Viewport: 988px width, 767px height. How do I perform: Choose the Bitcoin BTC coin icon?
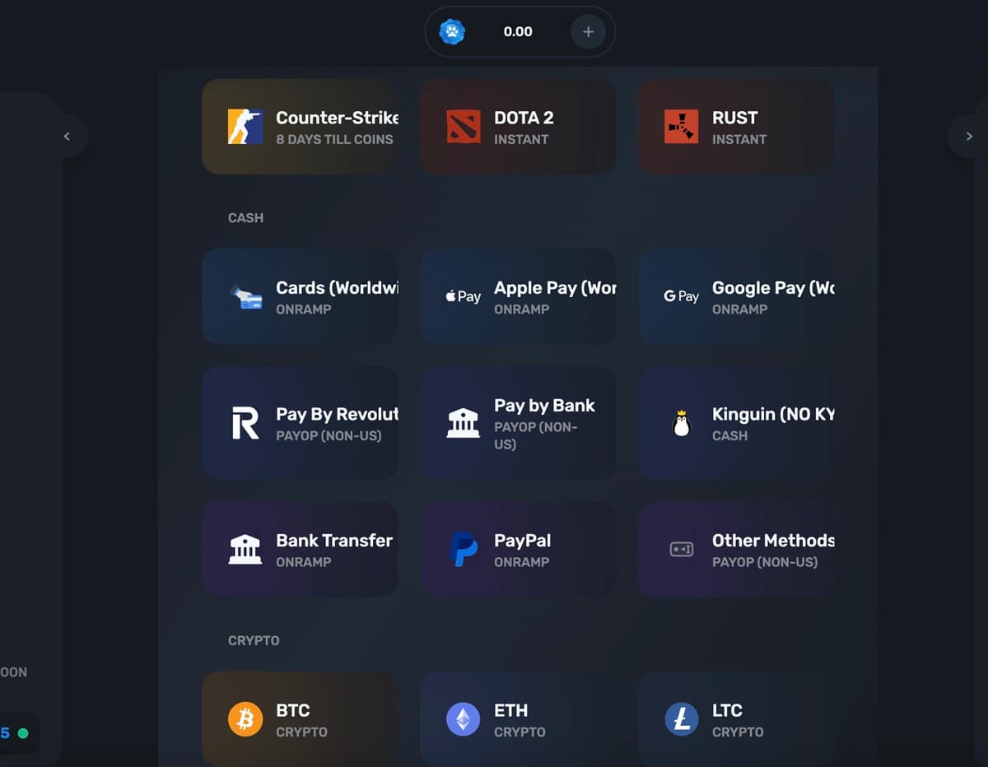click(245, 720)
